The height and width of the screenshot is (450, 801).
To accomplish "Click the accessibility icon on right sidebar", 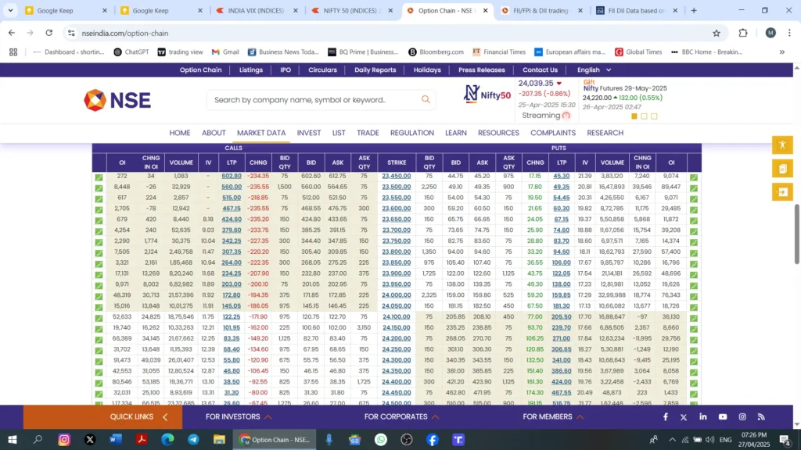I will [x=782, y=145].
